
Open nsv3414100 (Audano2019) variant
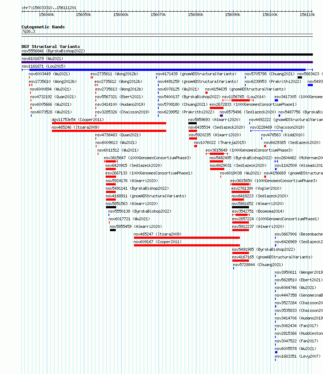120,104
